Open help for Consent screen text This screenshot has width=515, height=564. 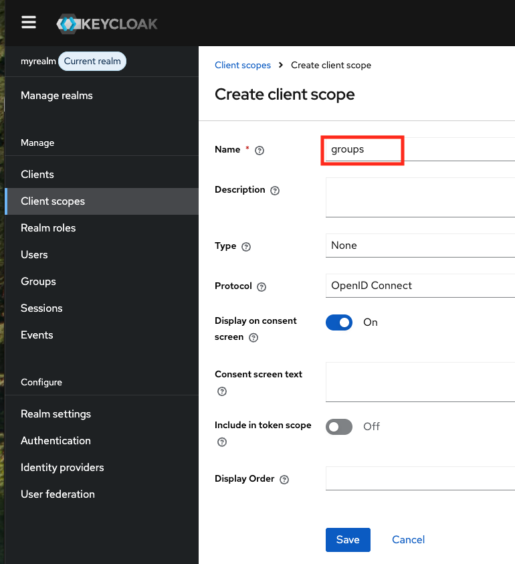coord(222,391)
